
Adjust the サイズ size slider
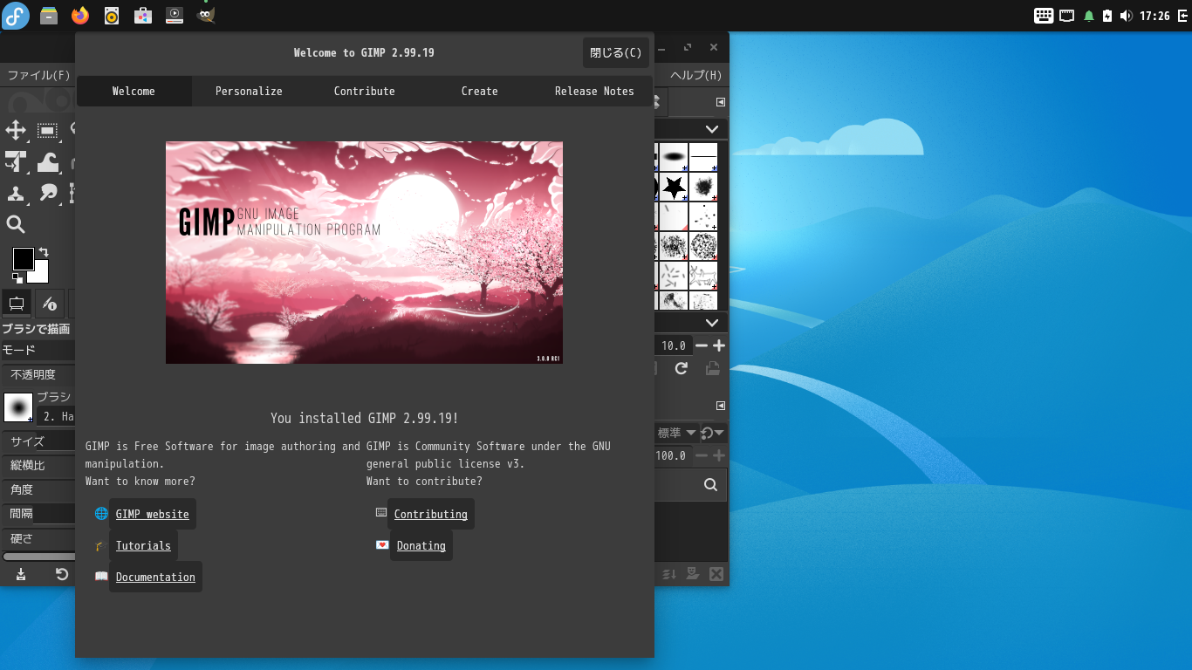click(38, 441)
